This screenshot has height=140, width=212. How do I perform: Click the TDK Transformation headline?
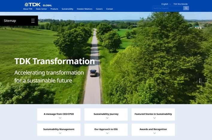point(54,61)
